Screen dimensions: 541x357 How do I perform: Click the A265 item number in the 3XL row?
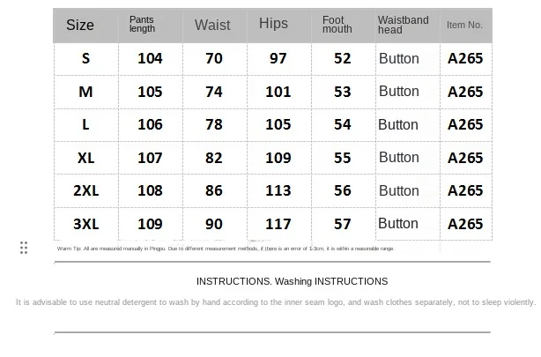(x=465, y=224)
